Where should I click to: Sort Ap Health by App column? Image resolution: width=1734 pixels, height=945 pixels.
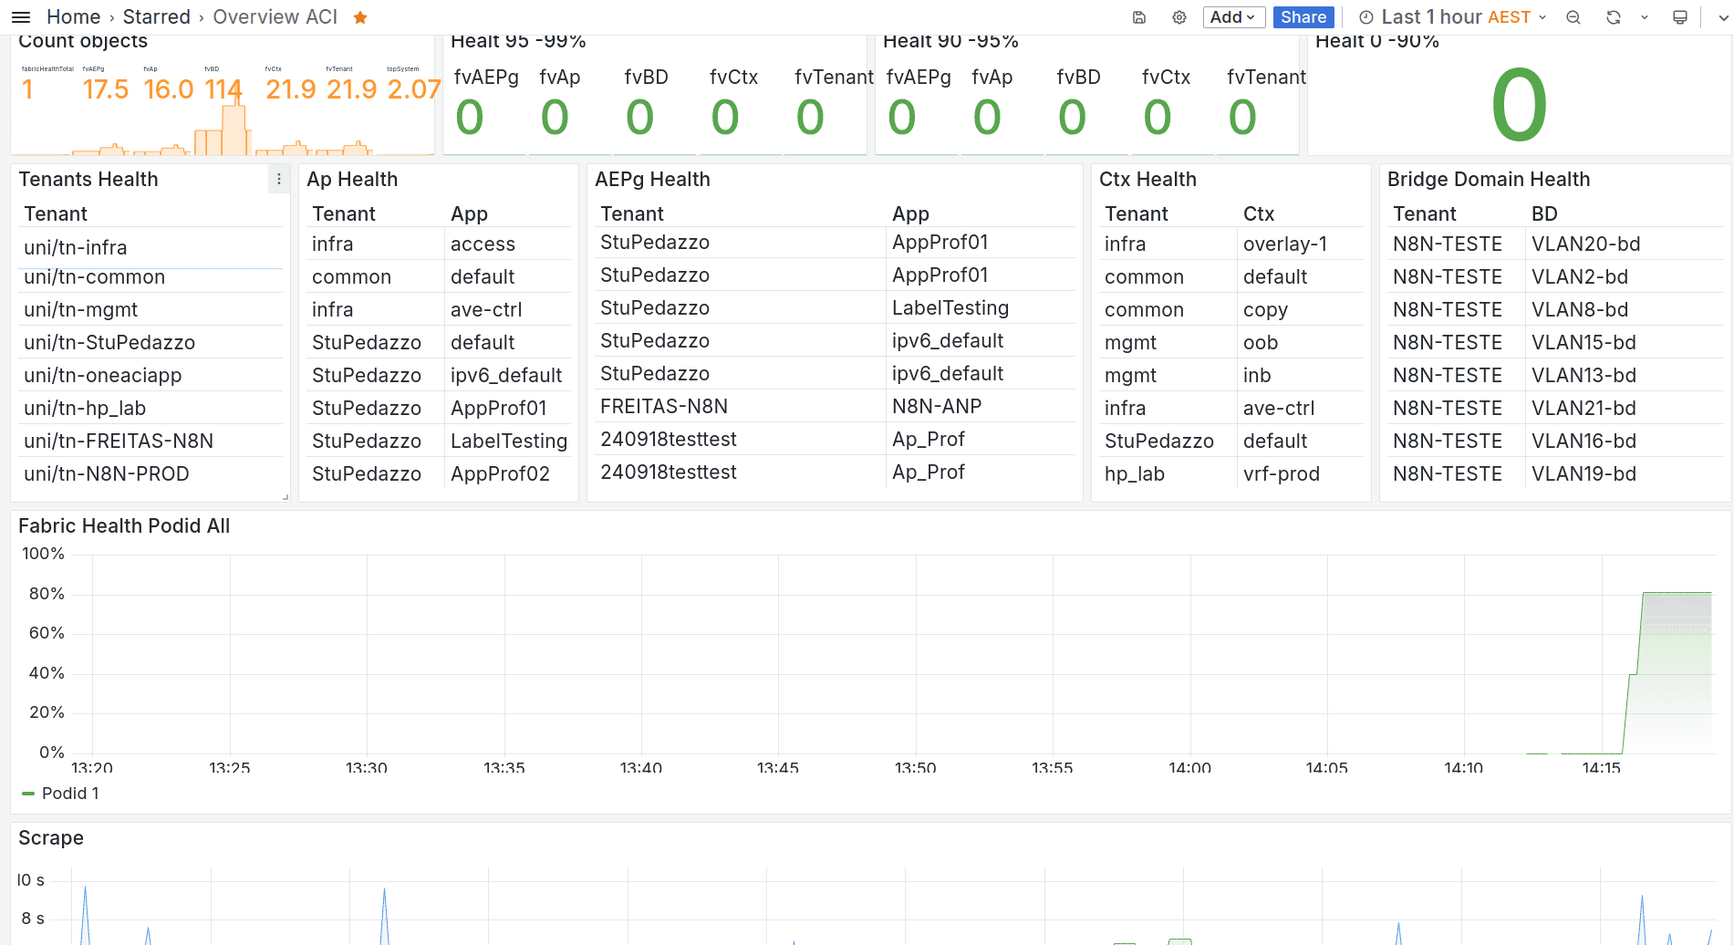point(469,214)
